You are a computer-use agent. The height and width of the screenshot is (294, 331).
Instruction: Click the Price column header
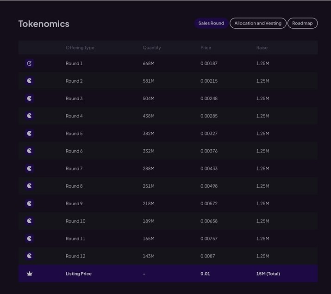click(206, 48)
